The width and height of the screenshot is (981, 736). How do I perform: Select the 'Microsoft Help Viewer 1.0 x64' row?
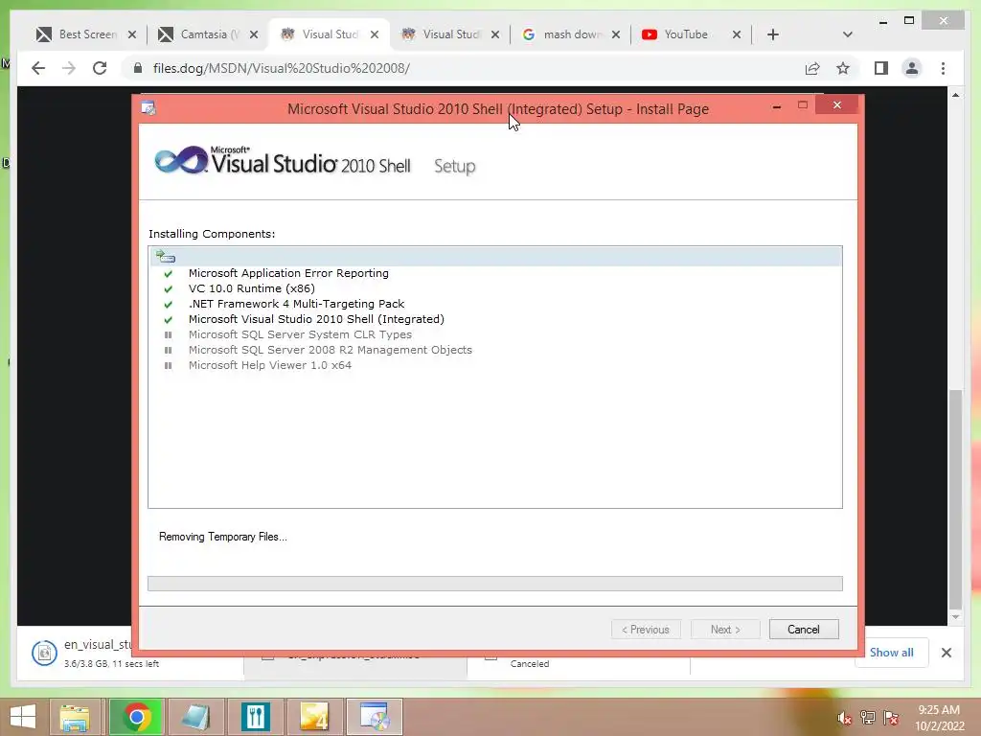point(495,365)
